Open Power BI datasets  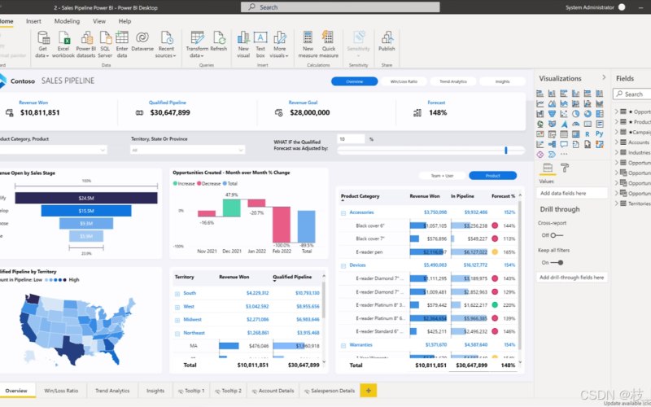coord(86,44)
